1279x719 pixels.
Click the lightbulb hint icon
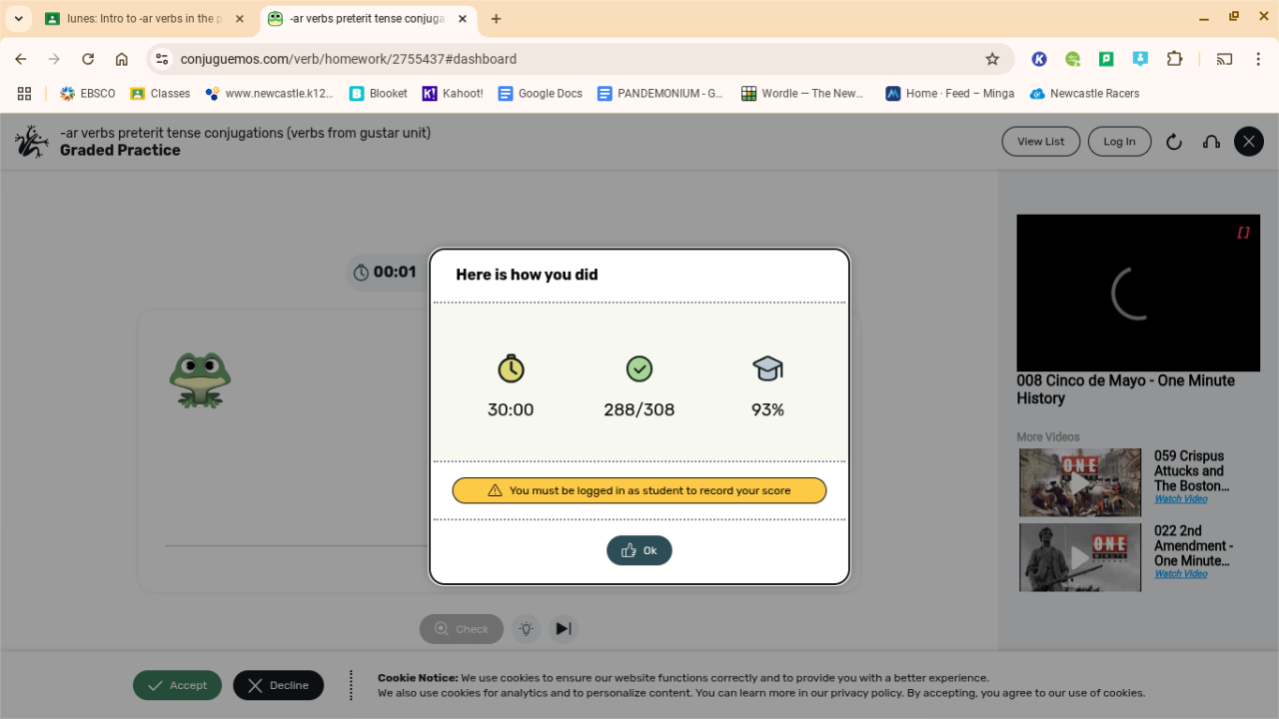tap(526, 629)
